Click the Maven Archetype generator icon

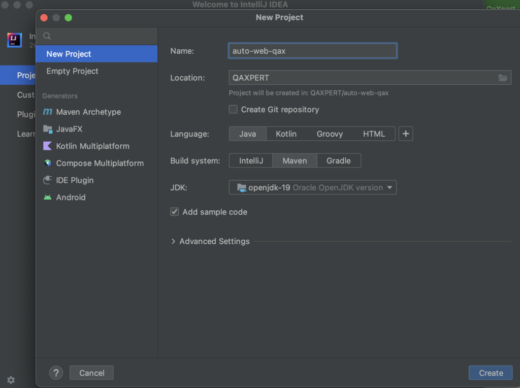click(x=48, y=112)
